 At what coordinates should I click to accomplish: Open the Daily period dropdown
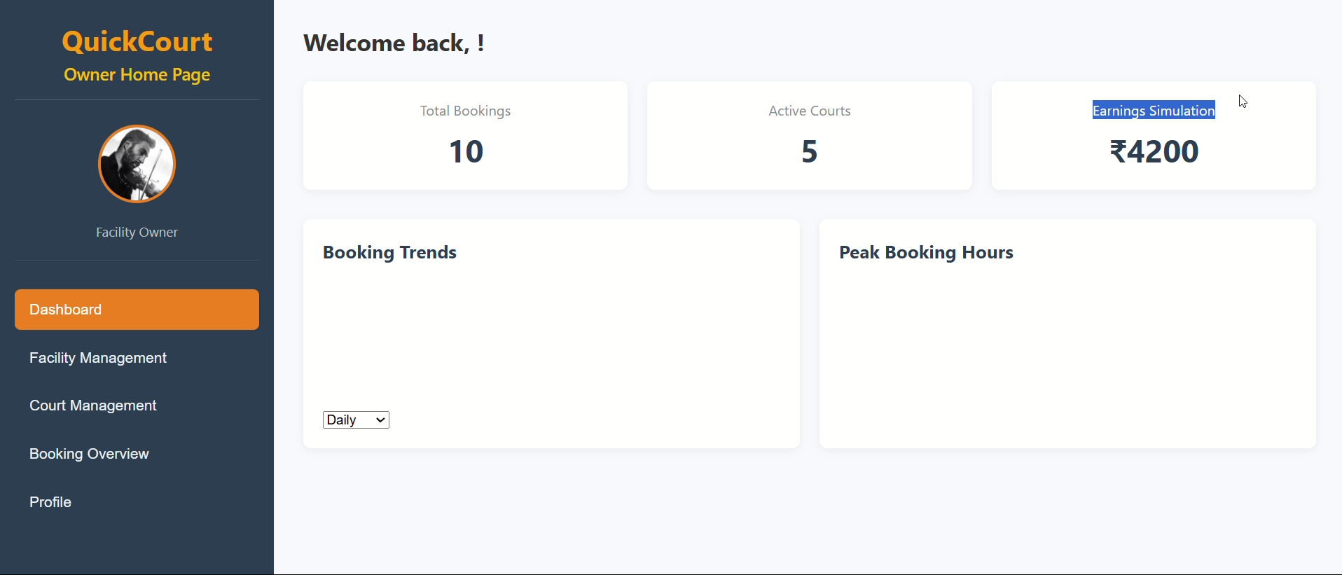[x=356, y=420]
